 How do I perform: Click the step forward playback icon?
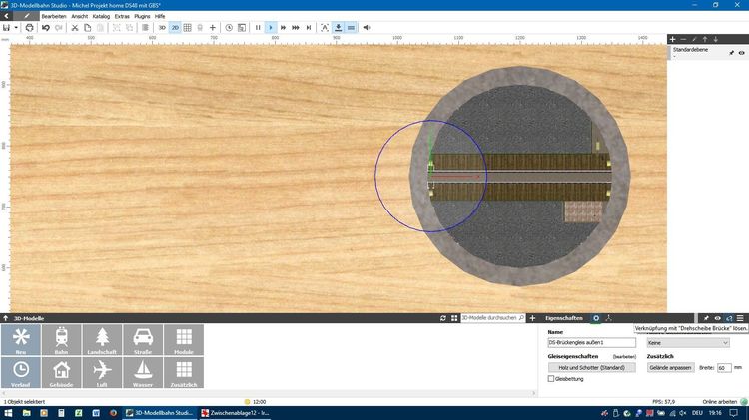coord(309,28)
